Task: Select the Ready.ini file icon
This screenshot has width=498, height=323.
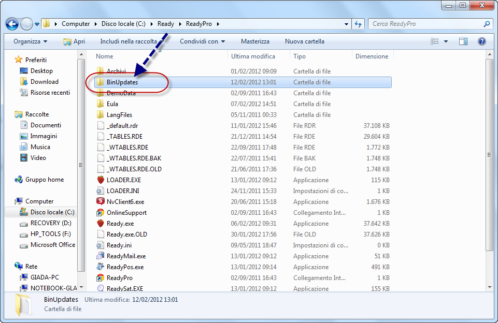Action: [101, 245]
